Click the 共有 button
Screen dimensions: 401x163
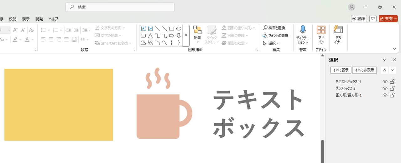(388, 19)
